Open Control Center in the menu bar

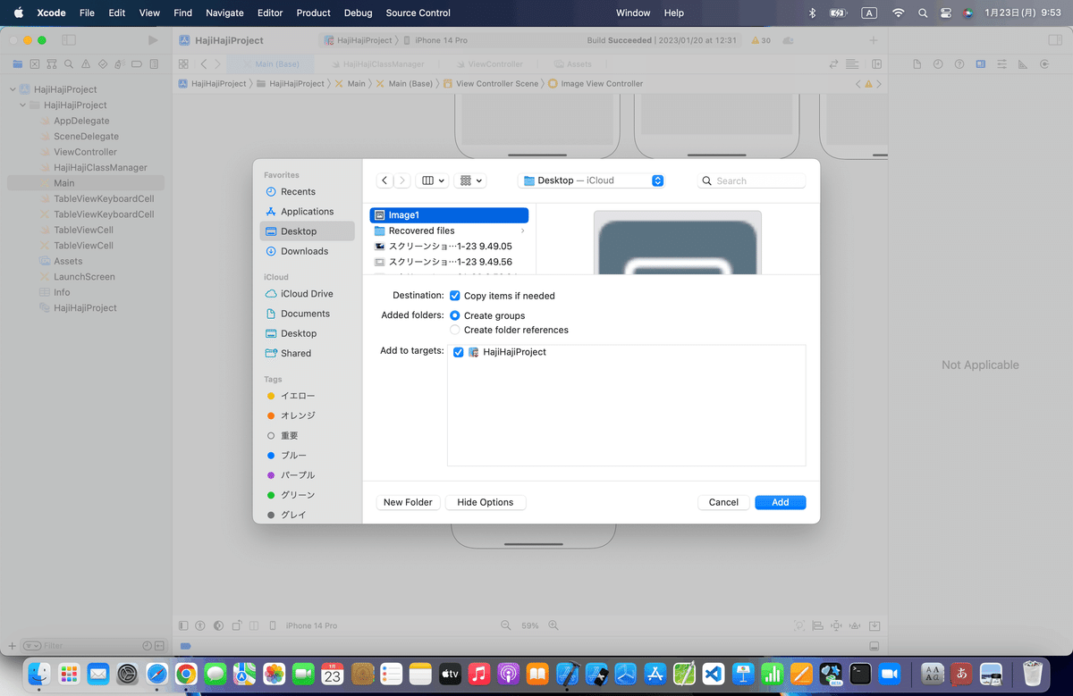pos(945,13)
